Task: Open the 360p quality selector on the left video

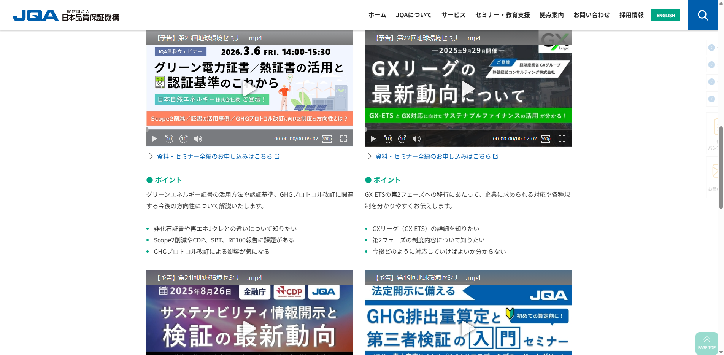Action: pyautogui.click(x=327, y=138)
